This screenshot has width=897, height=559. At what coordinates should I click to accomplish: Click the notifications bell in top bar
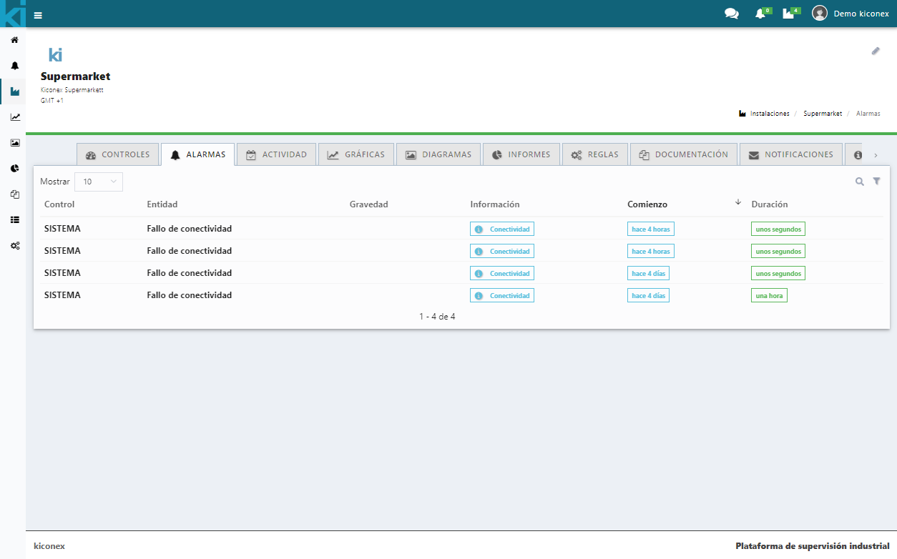pyautogui.click(x=760, y=14)
